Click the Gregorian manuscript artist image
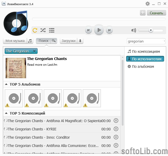 [16, 68]
